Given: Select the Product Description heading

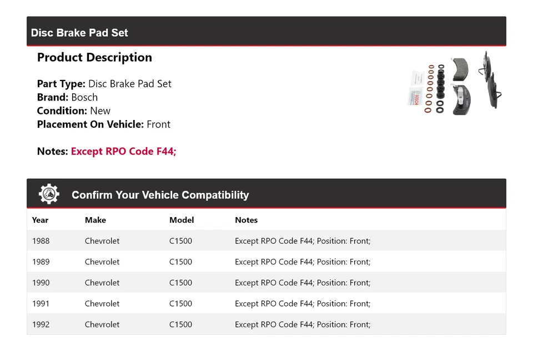Looking at the screenshot, I should tap(94, 57).
